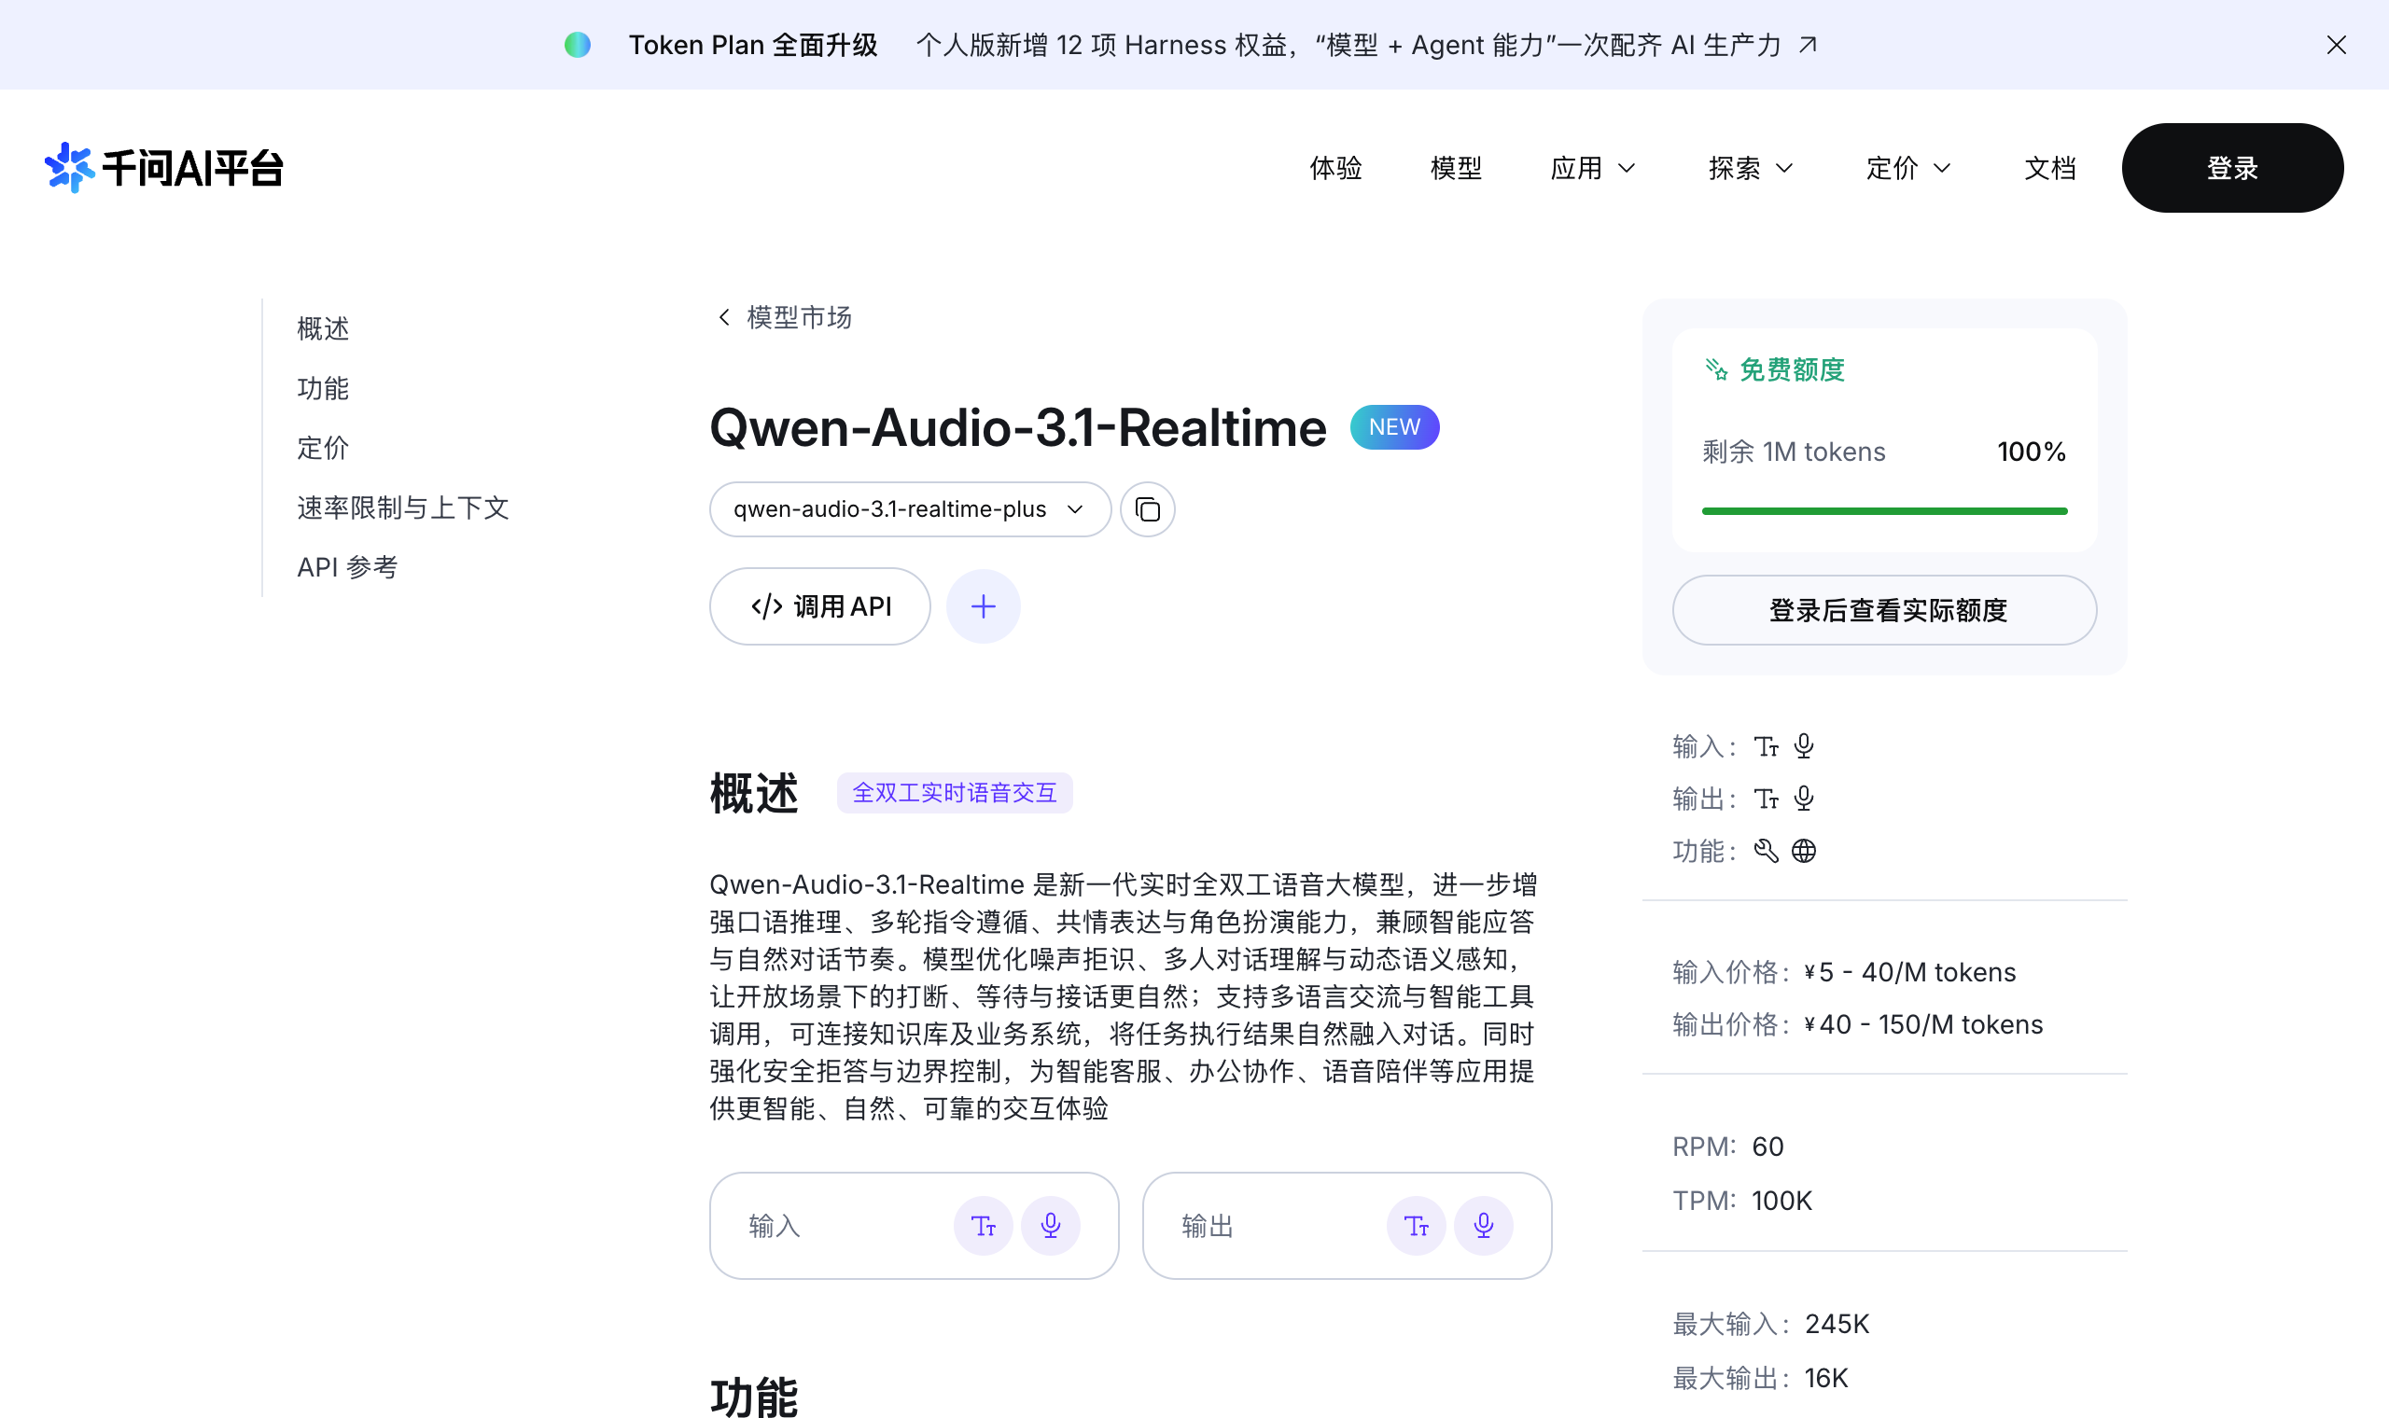Click text icon in the 输出 card
This screenshot has width=2389, height=1418.
click(1416, 1226)
